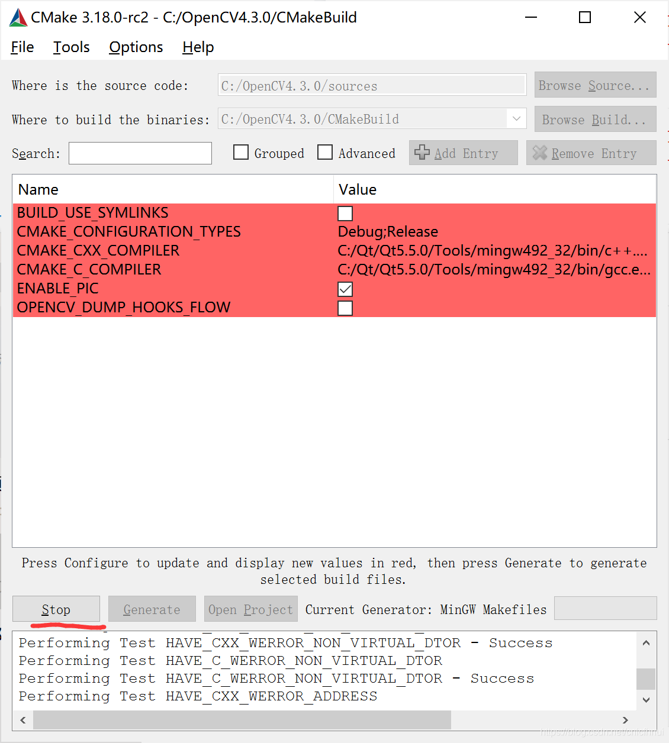This screenshot has width=669, height=743.
Task: Click the log vertical scrollbar thumb
Action: click(x=646, y=679)
